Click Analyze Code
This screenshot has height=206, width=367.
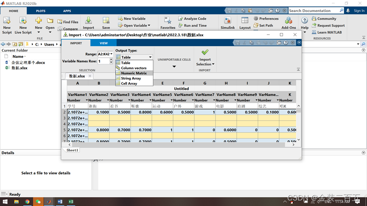click(192, 19)
